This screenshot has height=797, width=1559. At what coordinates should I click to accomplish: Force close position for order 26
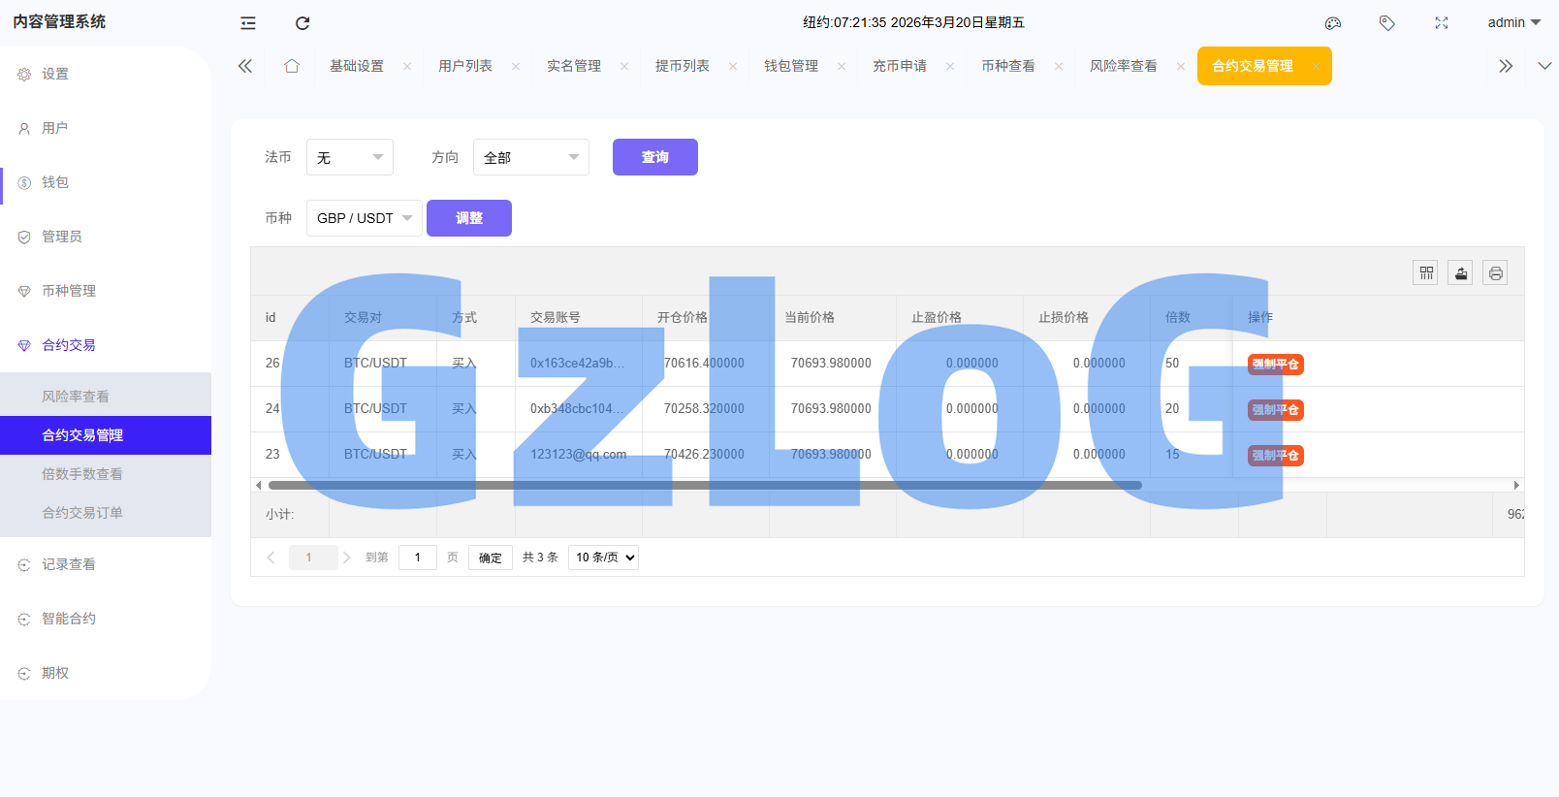[1275, 365]
